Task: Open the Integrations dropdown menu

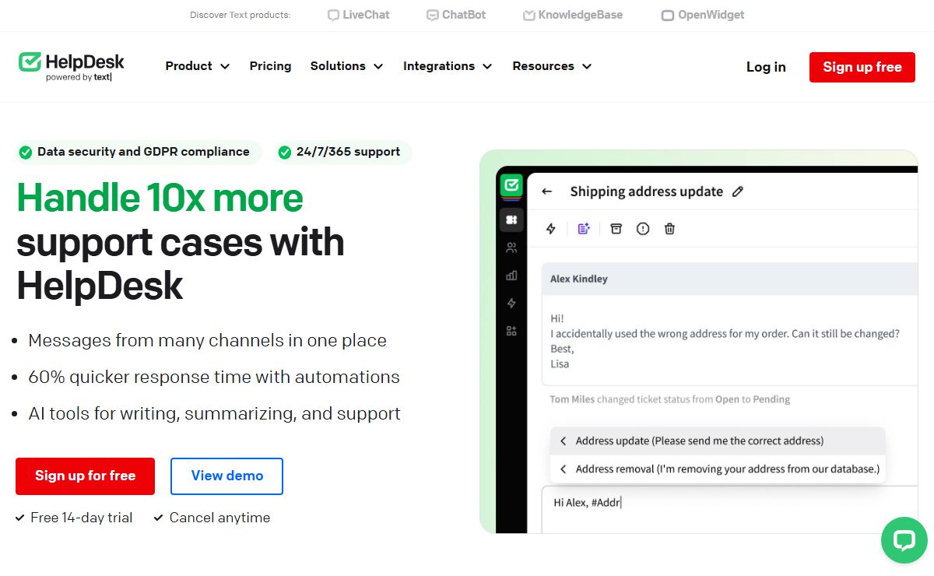Action: point(447,66)
